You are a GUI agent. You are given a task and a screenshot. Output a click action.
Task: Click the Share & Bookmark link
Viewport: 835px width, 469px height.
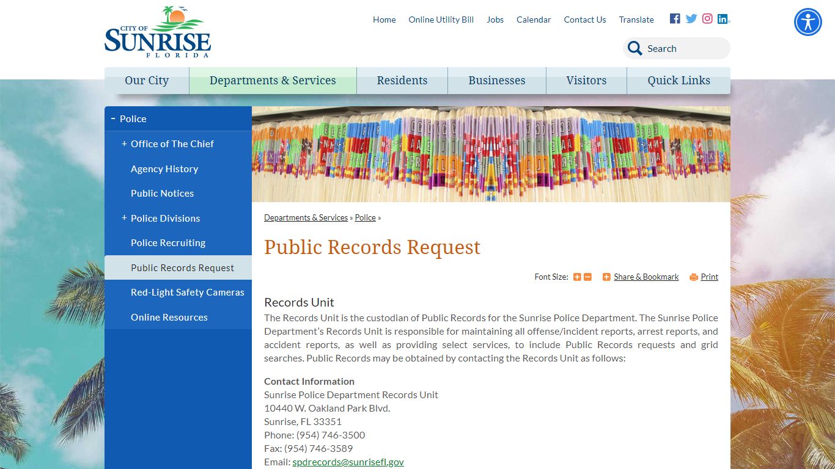pos(646,277)
